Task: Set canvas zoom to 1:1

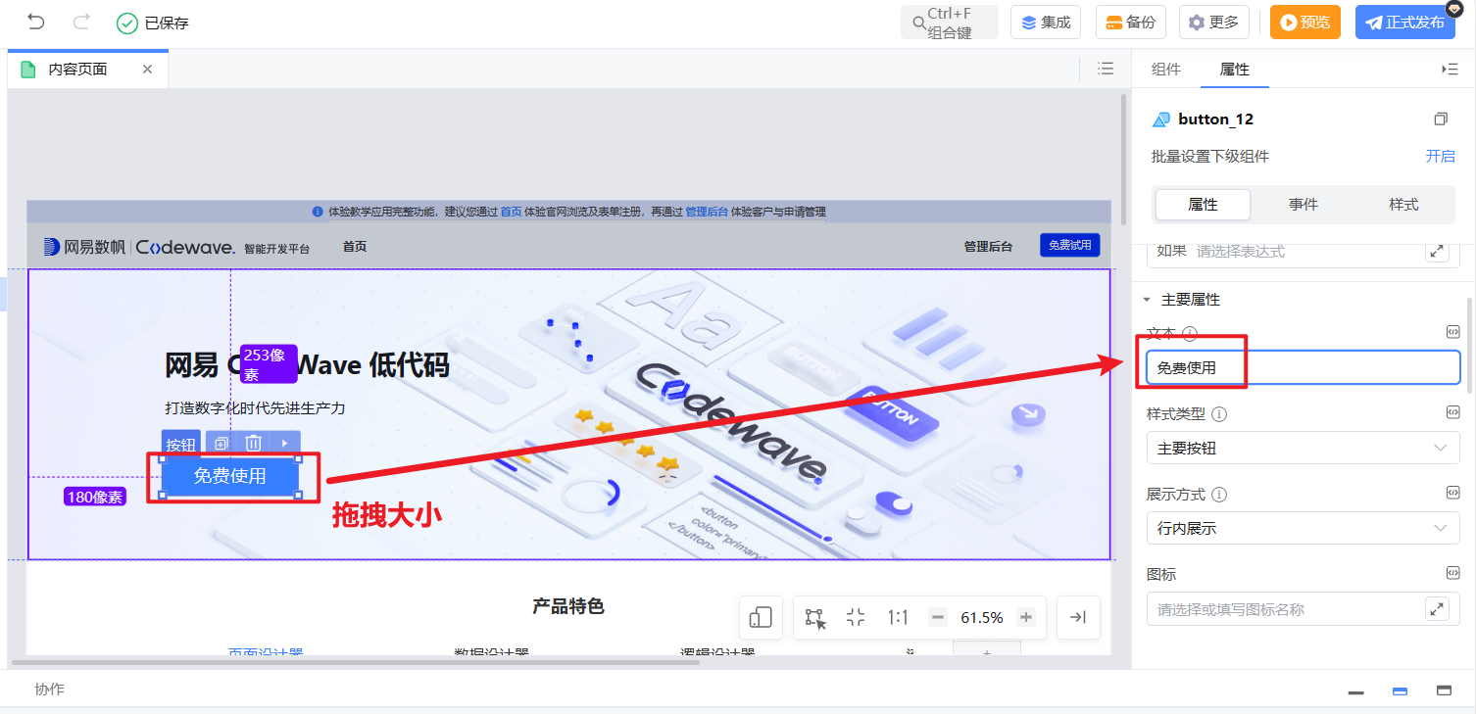Action: pos(898,617)
